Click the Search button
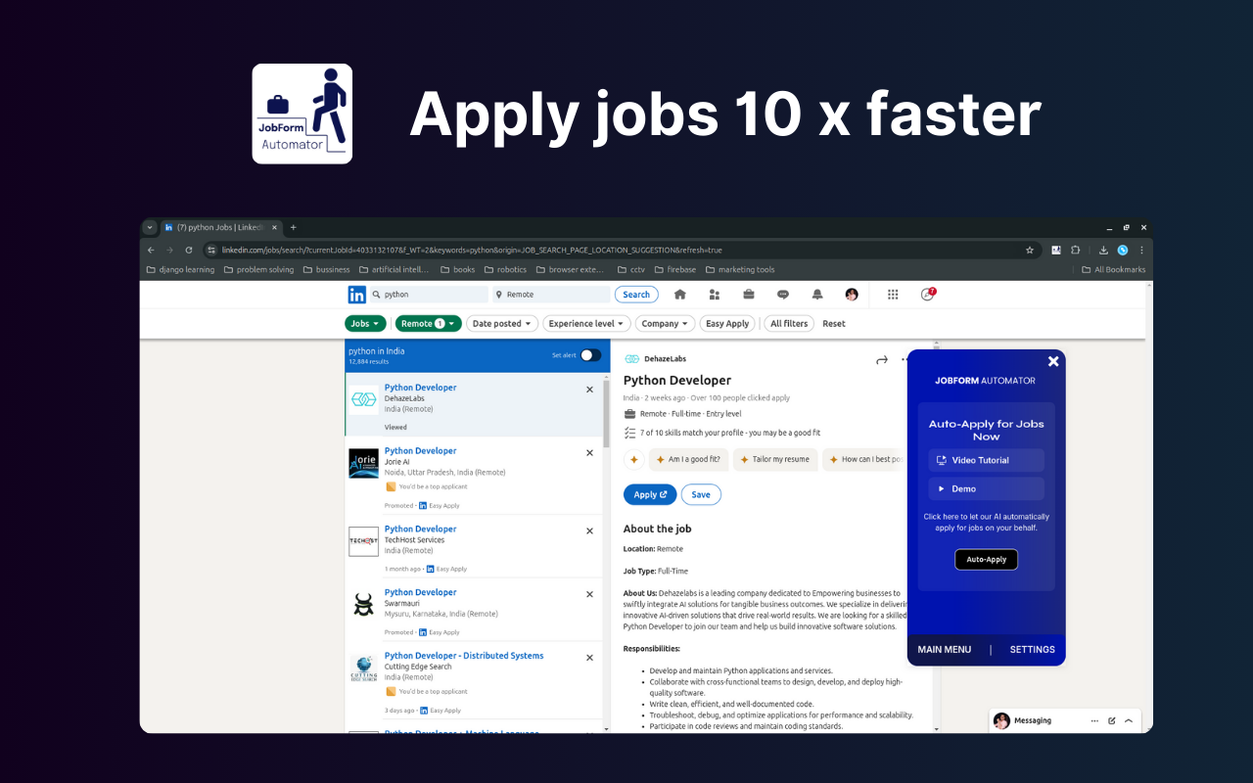1253x783 pixels. 636,295
